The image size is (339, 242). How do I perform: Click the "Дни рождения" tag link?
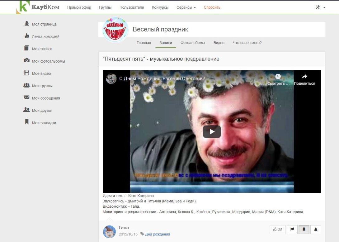[158, 234]
